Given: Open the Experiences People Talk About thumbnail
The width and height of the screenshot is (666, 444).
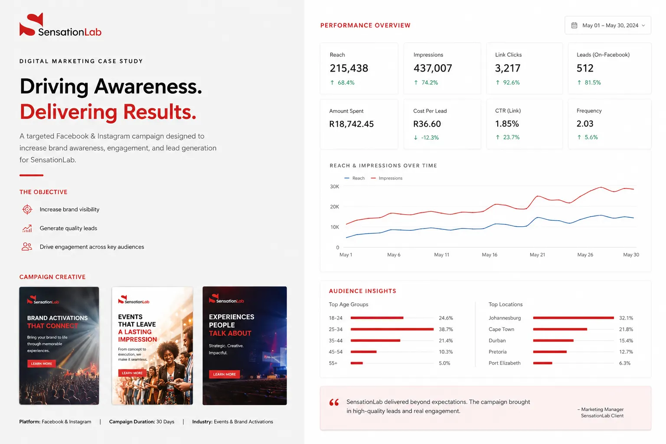Looking at the screenshot, I should (245, 346).
